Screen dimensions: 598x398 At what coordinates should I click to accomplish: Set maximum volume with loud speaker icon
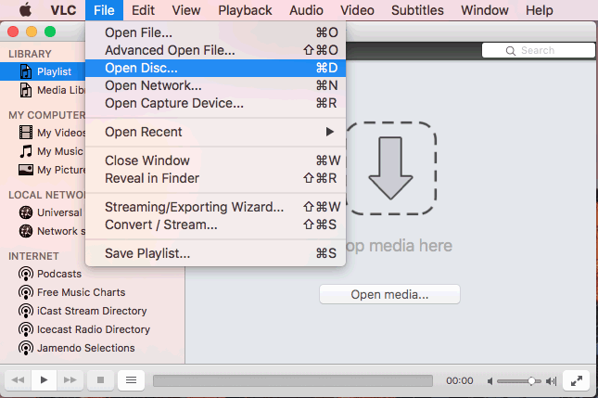click(551, 380)
